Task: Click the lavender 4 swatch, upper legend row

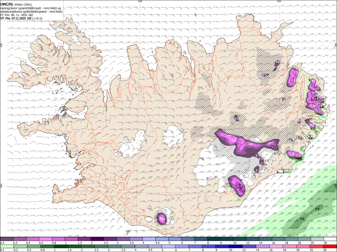Action: pyautogui.click(x=149, y=239)
